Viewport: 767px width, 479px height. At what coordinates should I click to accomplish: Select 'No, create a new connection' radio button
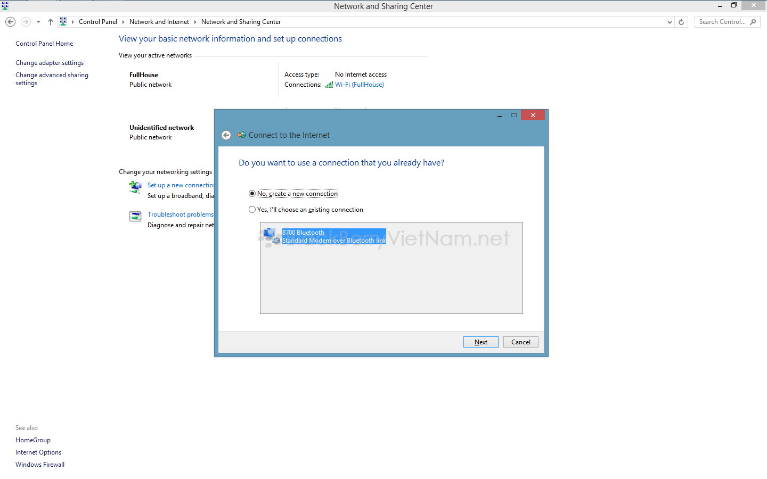pos(252,194)
